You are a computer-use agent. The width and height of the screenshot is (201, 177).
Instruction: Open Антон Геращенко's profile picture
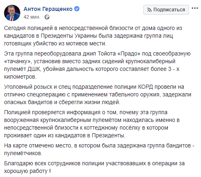pos(12,13)
